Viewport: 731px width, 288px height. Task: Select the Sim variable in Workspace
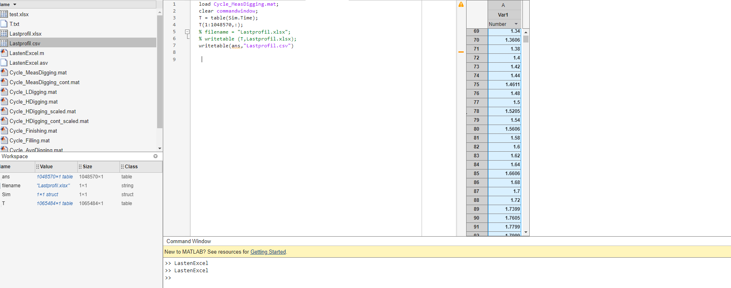[6, 195]
